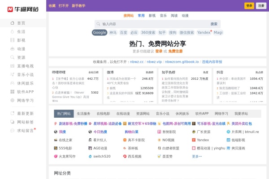Click the 音乐小说 music note icon
Image resolution: width=269 pixels, height=179 pixels.
(12, 74)
